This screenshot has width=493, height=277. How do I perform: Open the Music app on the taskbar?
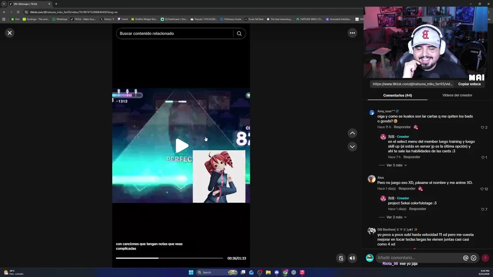pyautogui.click(x=302, y=272)
